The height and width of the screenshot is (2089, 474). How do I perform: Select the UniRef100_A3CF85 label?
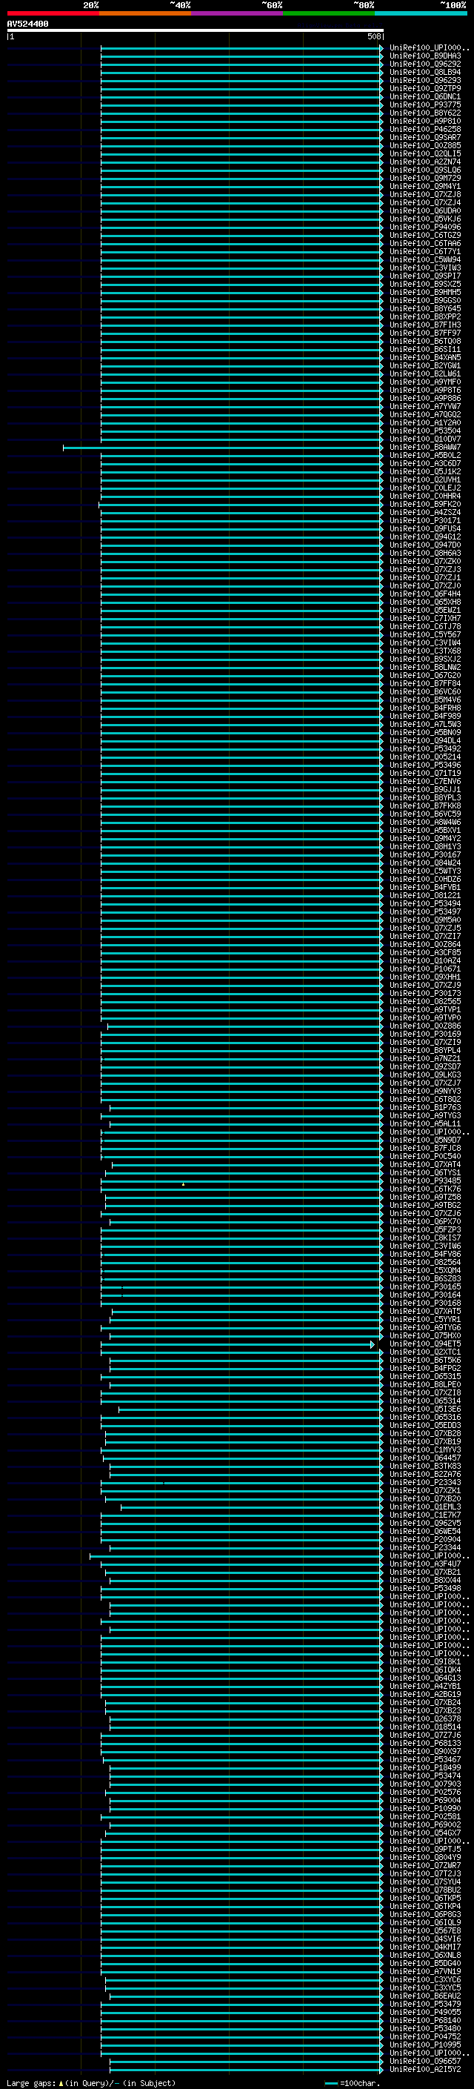coord(425,952)
